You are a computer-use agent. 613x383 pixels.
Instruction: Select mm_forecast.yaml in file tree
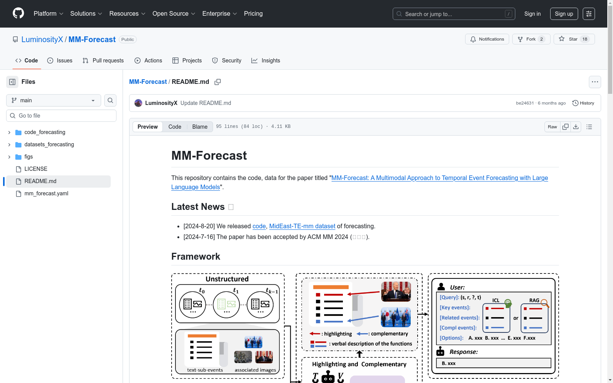click(x=46, y=193)
